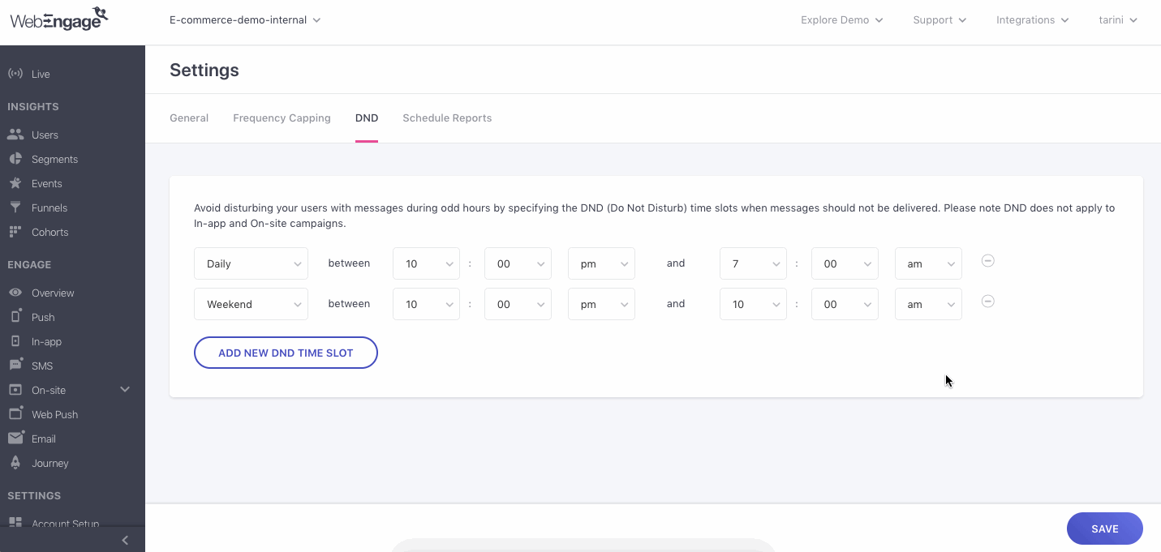
Task: Change Weekend slot start pm selector
Action: pyautogui.click(x=601, y=304)
